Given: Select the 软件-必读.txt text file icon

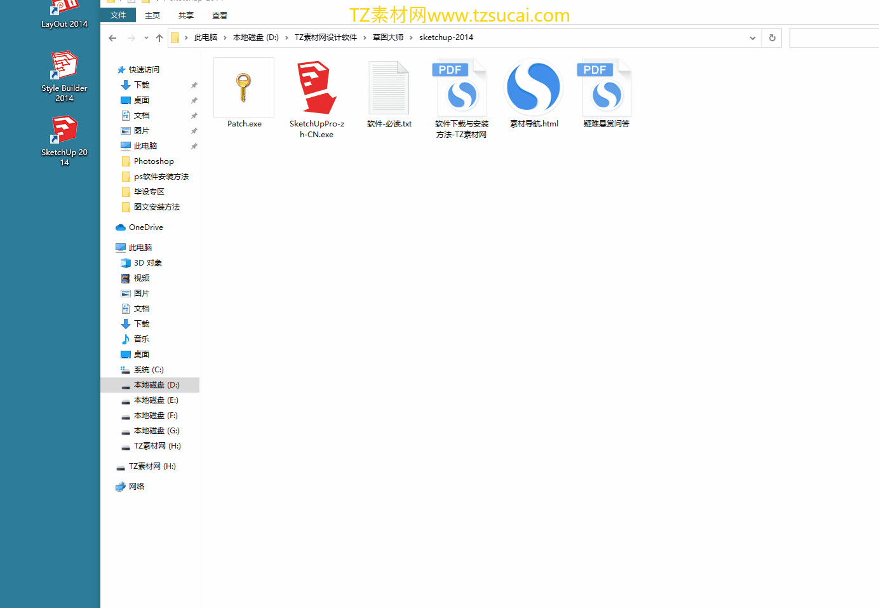Looking at the screenshot, I should pos(389,88).
